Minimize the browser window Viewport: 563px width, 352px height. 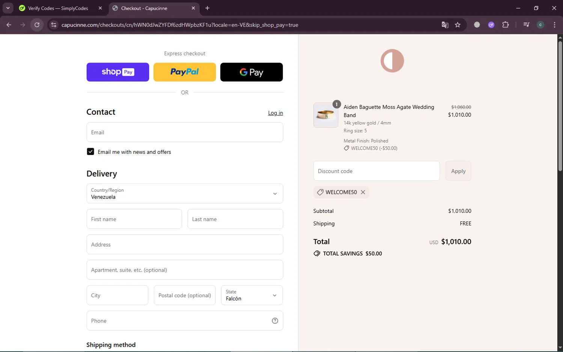tap(518, 8)
